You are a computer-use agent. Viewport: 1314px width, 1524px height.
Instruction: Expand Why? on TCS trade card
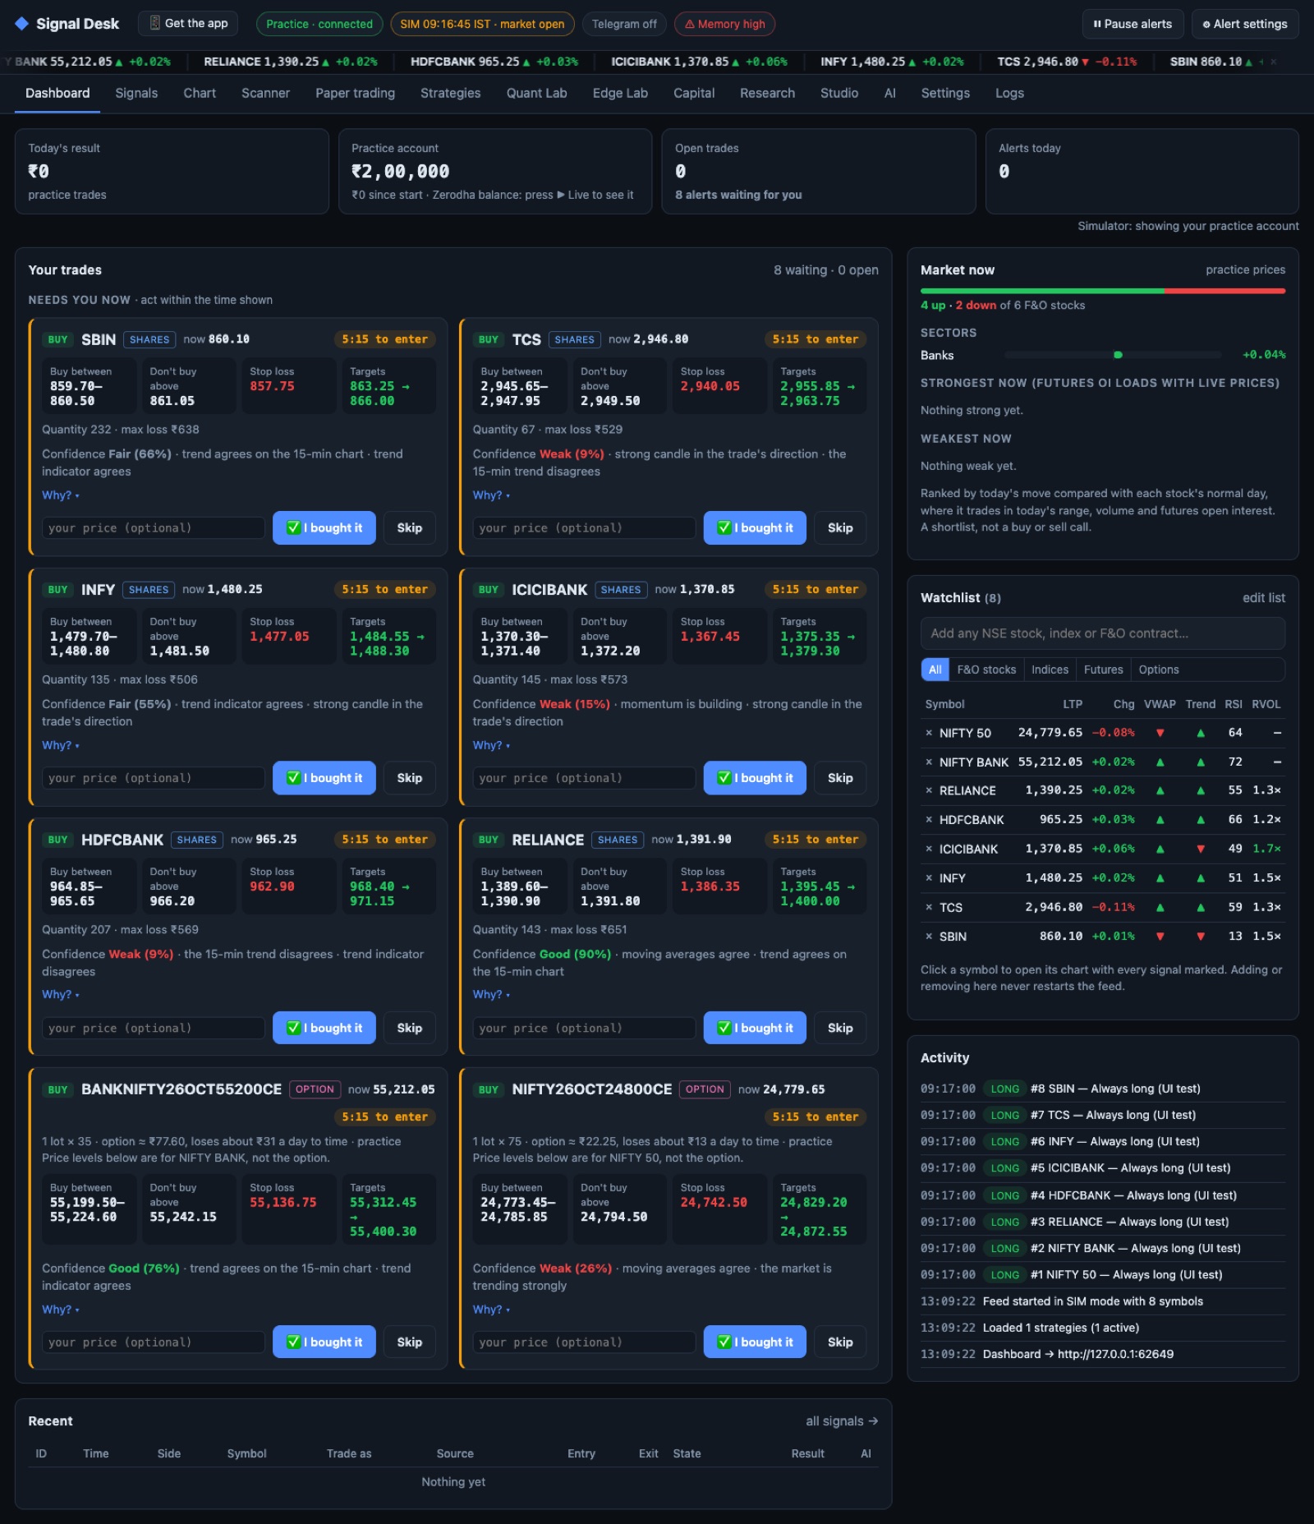point(491,495)
